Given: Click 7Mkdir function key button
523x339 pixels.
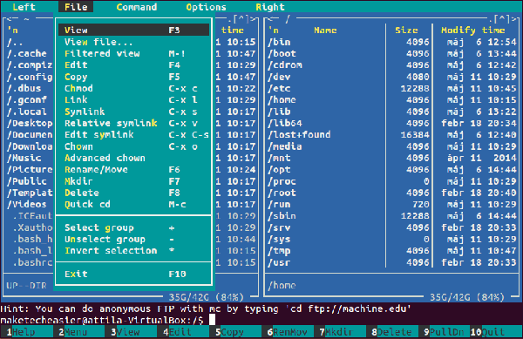Looking at the screenshot, I should [x=340, y=332].
